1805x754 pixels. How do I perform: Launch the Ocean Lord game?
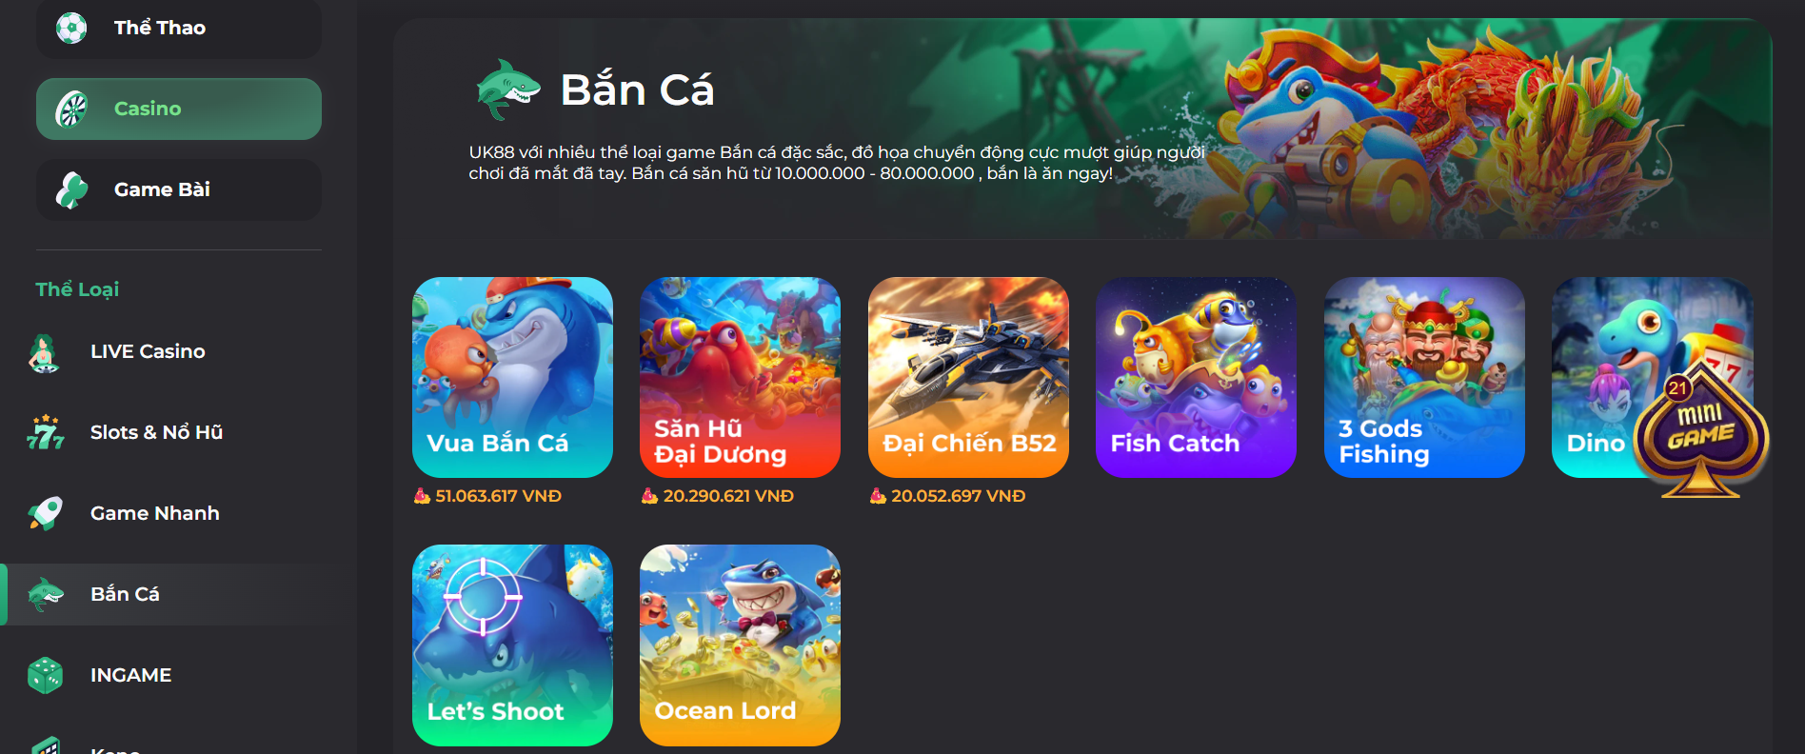click(x=740, y=645)
